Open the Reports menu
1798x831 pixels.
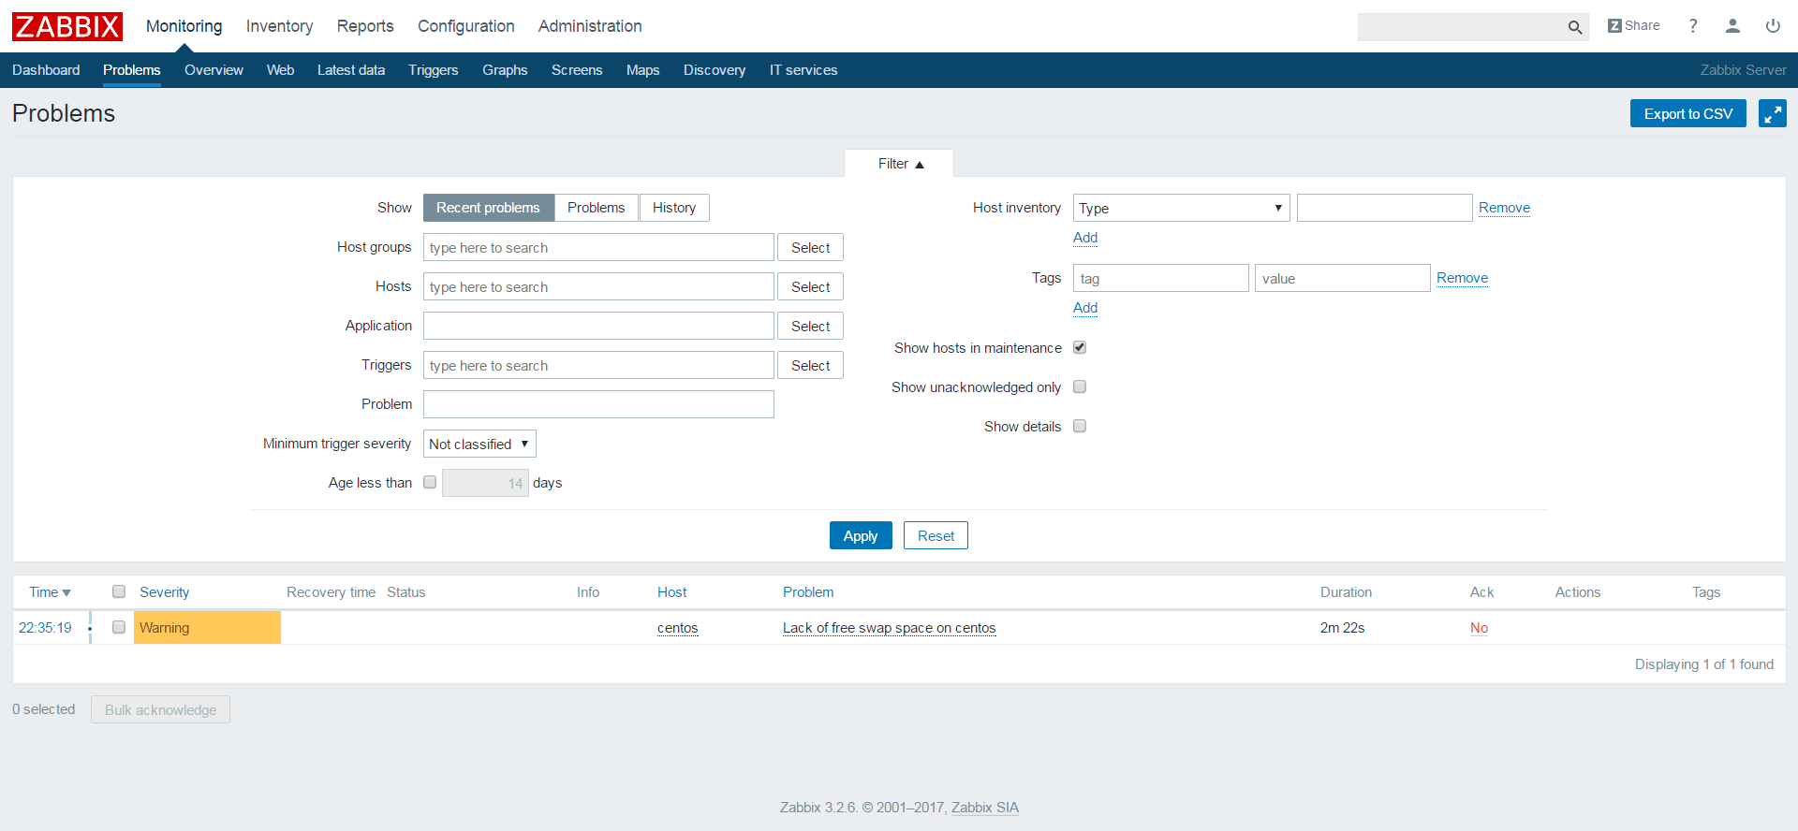click(x=365, y=26)
